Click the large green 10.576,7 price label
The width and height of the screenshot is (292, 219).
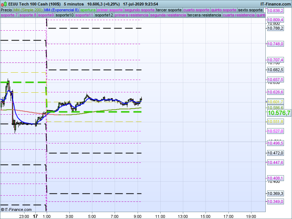pos(279,113)
